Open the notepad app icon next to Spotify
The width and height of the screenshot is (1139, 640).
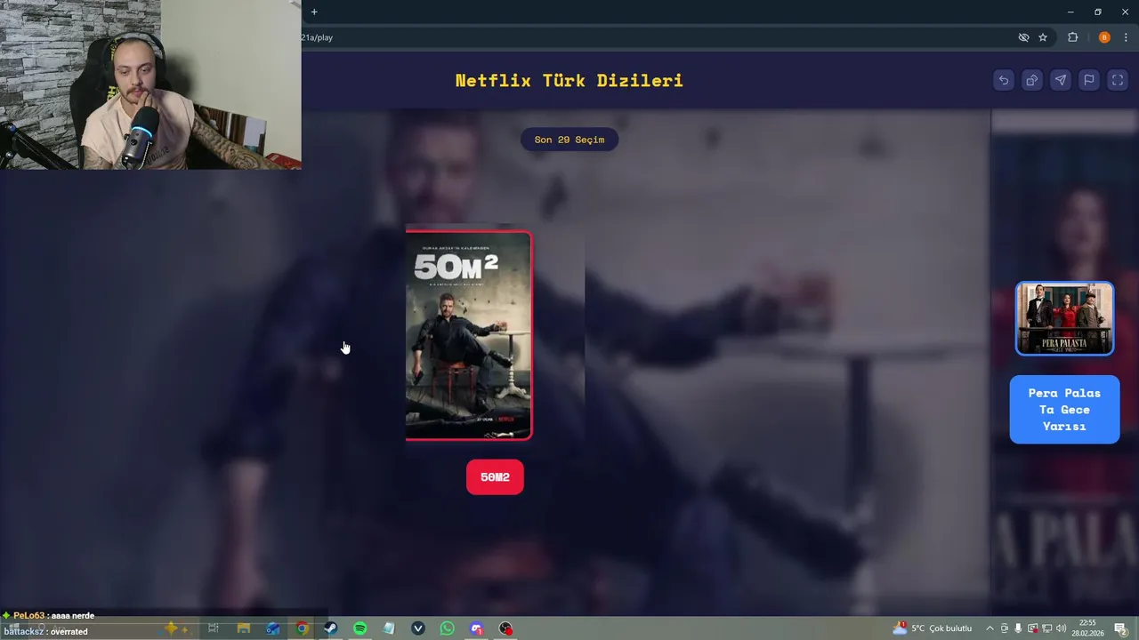(x=389, y=628)
